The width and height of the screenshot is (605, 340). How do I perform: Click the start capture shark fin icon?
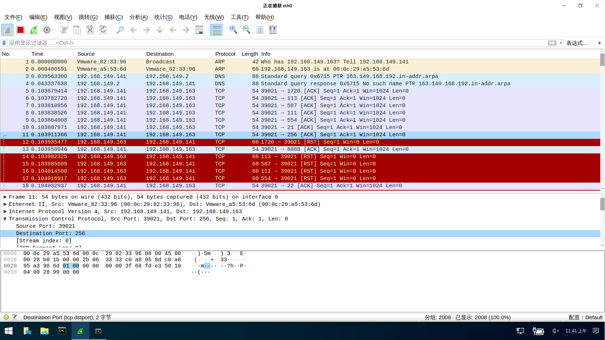pyautogui.click(x=7, y=30)
